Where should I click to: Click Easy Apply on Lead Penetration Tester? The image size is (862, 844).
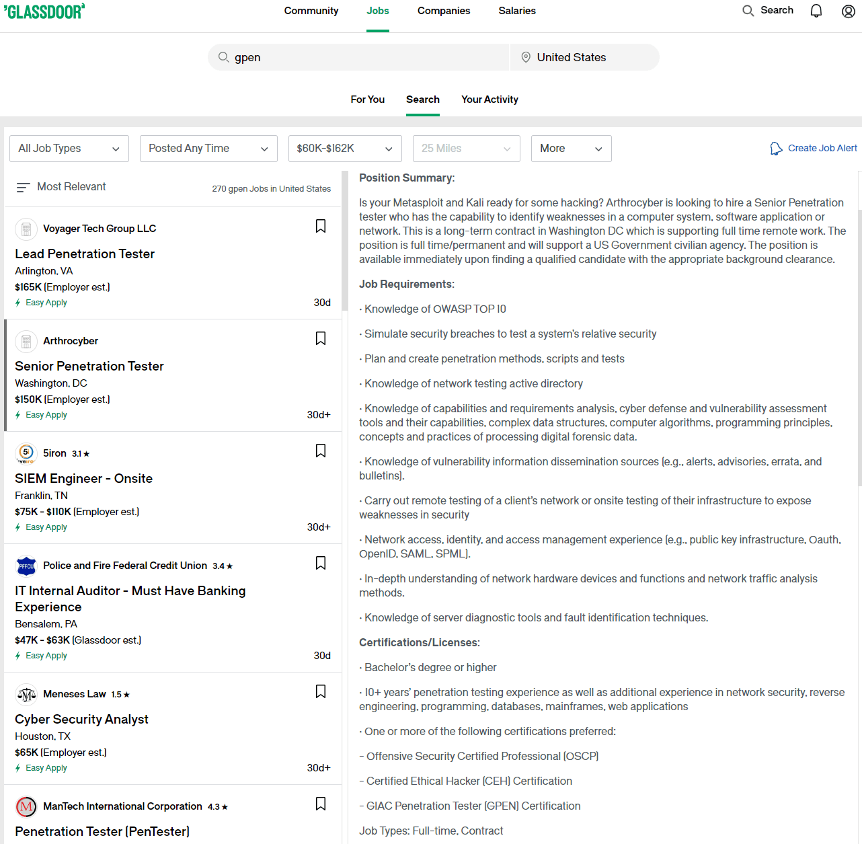[41, 303]
